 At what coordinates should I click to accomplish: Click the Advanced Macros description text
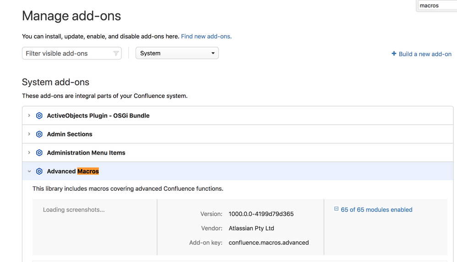click(128, 189)
